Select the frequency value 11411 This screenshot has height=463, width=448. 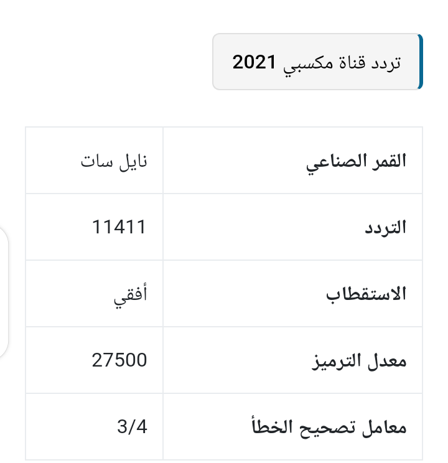point(119,227)
